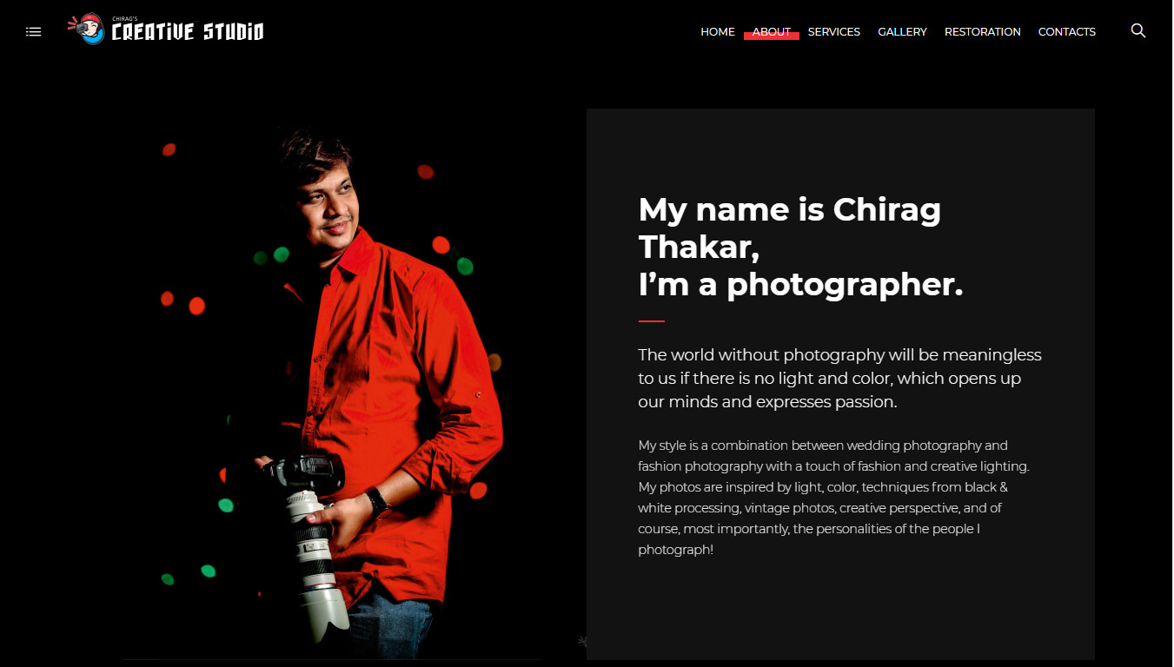Click the photographer's portrait photo
The width and height of the screenshot is (1174, 667).
332,391
